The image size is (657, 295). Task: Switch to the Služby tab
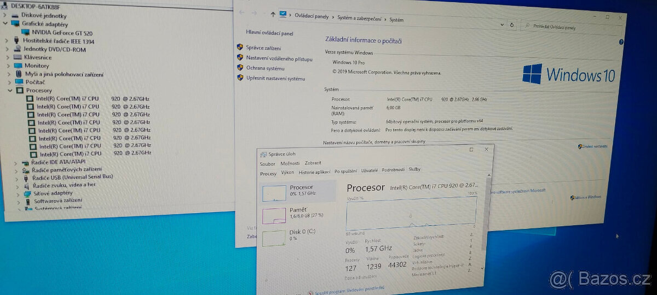414,169
